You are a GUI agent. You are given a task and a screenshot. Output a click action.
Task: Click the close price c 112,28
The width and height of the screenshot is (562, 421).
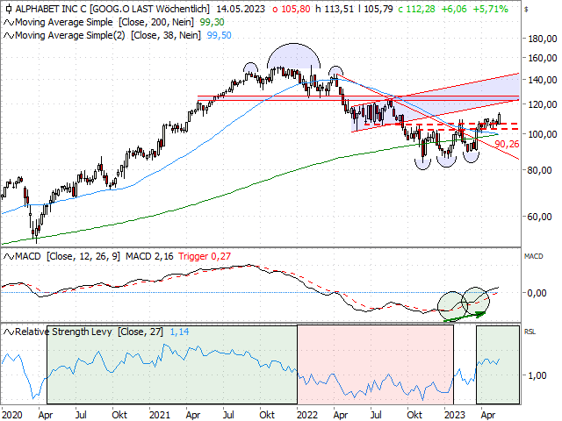pyautogui.click(x=416, y=9)
